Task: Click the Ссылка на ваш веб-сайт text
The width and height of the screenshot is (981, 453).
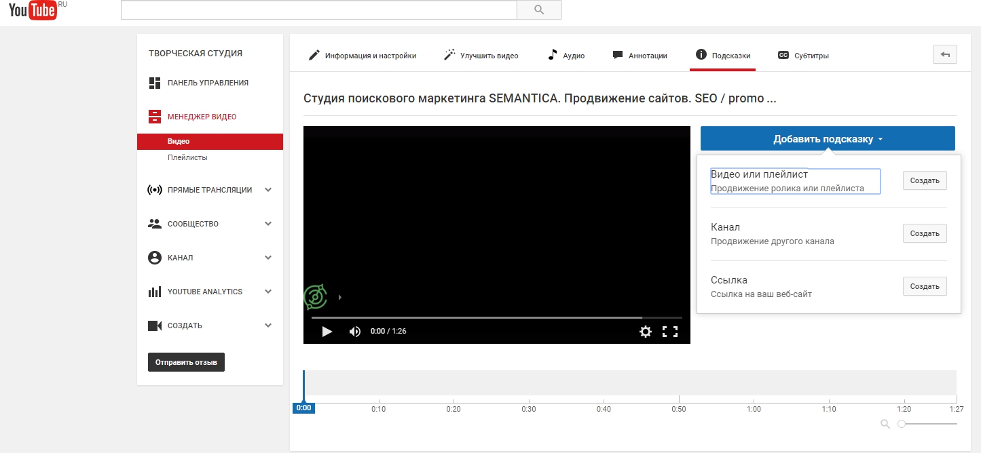Action: click(x=761, y=294)
